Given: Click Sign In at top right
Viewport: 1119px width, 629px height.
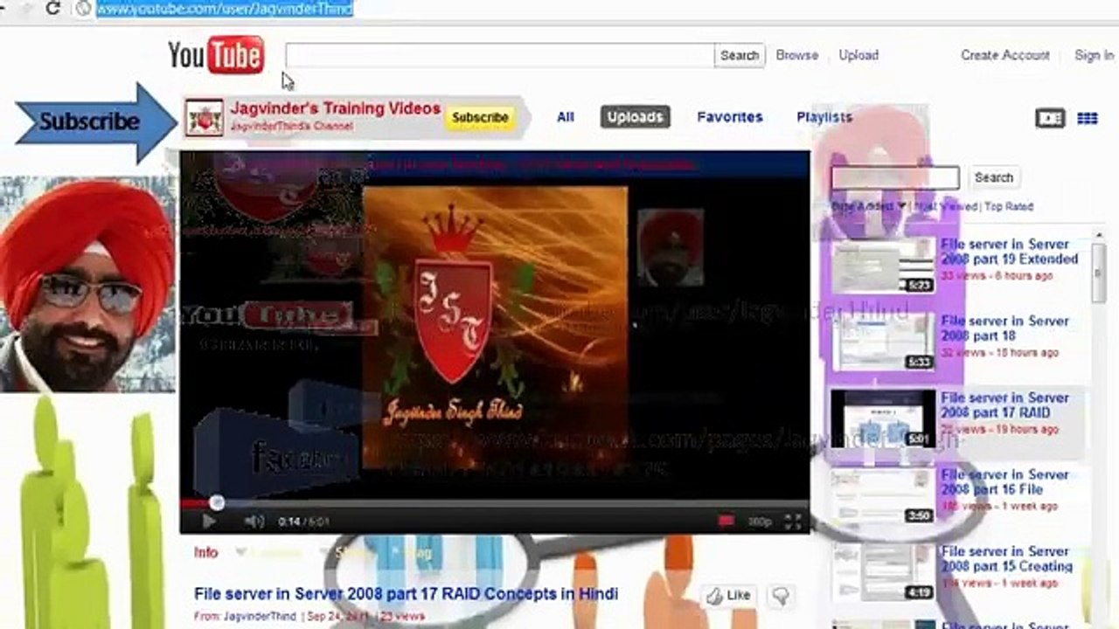Looking at the screenshot, I should 1095,55.
